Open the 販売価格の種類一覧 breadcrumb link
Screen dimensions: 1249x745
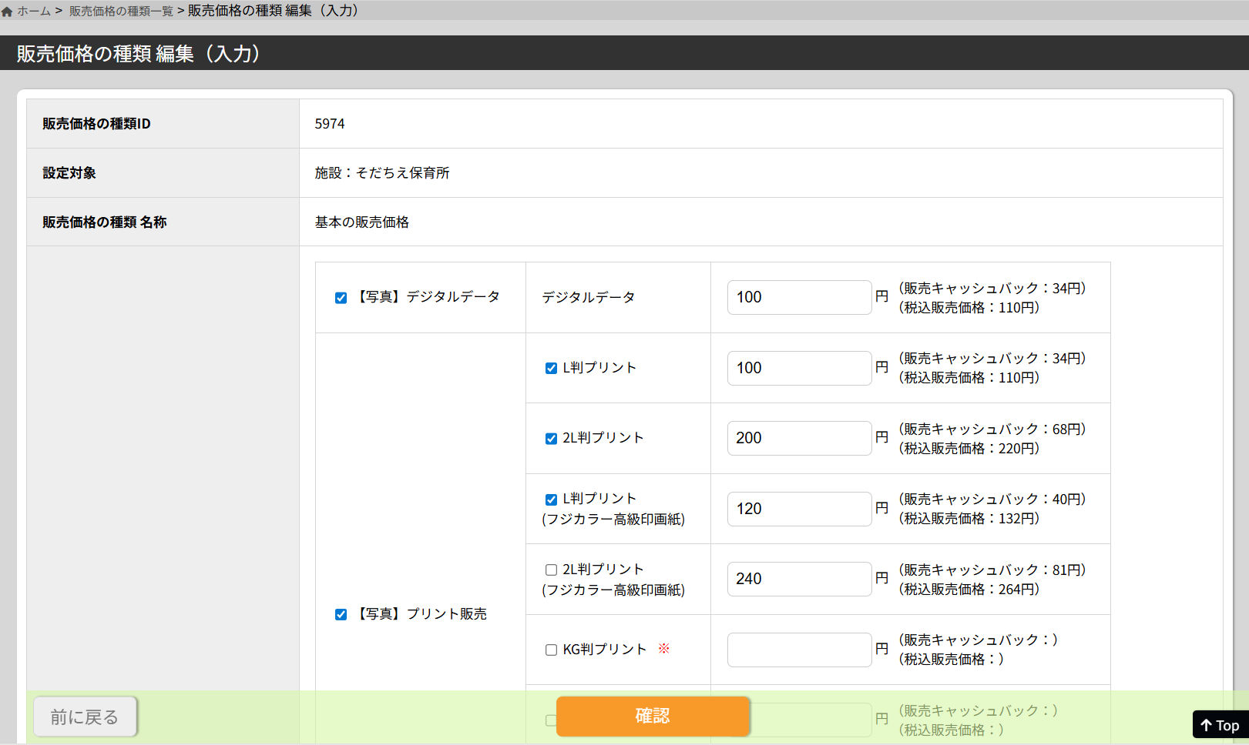(x=121, y=12)
